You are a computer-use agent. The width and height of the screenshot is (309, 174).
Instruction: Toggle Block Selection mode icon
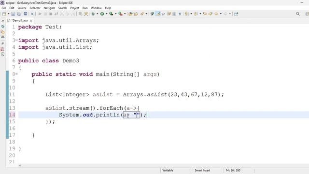point(174,14)
